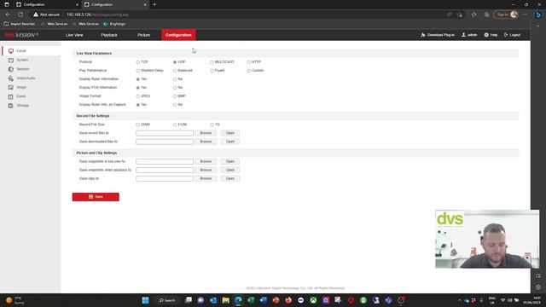
Task: Click the browser profile avatar
Action: click(514, 14)
